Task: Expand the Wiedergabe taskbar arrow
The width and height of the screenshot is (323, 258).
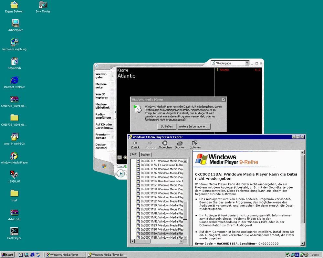Action: click(113, 76)
